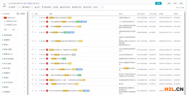Click the 返回 back arrow icon
This screenshot has width=187, height=95.
tap(4, 4)
